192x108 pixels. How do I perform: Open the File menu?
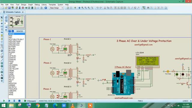(2, 5)
